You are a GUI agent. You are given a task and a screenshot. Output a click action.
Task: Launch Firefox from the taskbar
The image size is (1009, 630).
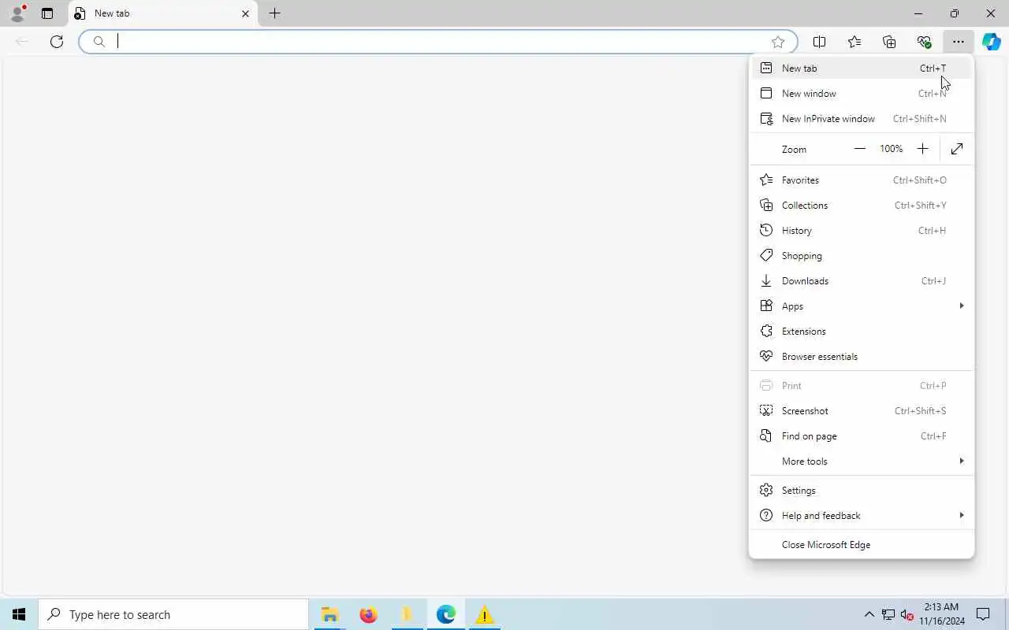[x=368, y=614]
